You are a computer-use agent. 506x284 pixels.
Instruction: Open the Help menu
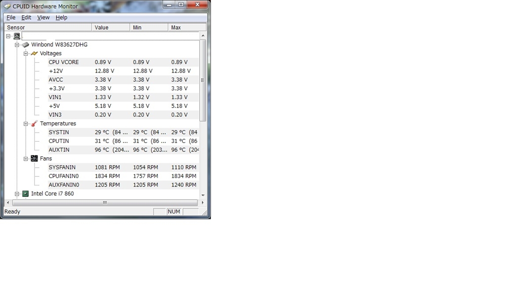click(61, 17)
